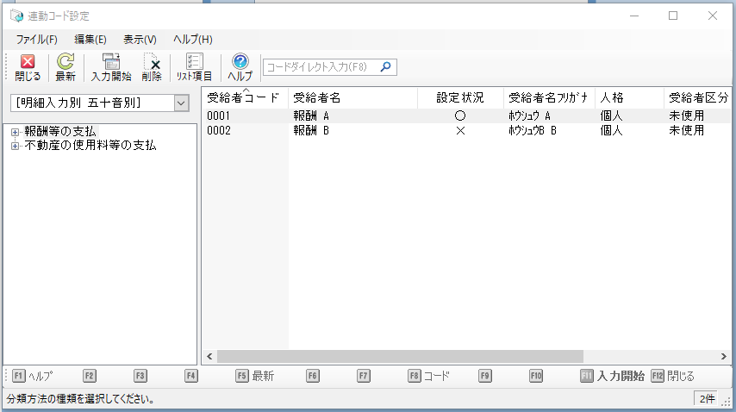This screenshot has width=736, height=412.
Task: Open the 表示(V) menu
Action: tap(140, 39)
